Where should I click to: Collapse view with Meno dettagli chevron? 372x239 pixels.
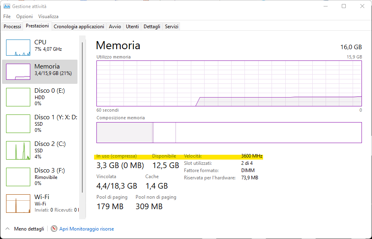(8, 229)
